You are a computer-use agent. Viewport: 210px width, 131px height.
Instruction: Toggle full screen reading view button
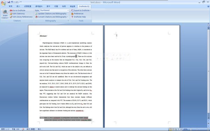click(x=173, y=129)
